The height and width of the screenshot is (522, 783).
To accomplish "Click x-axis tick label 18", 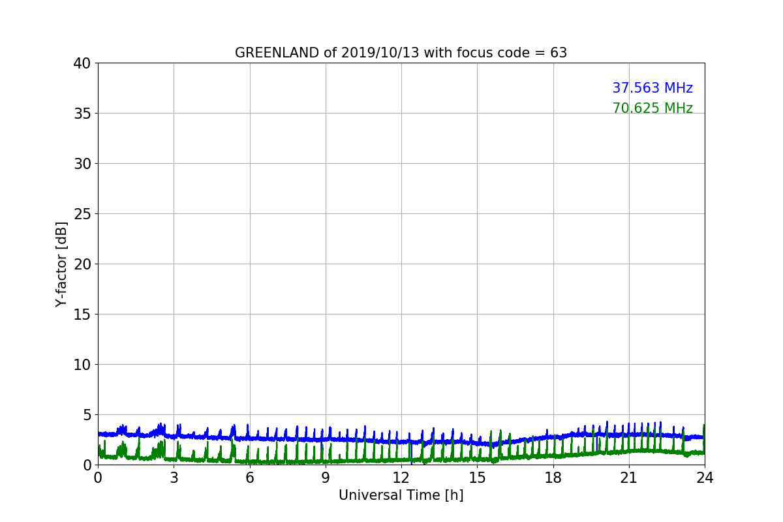I will pyautogui.click(x=553, y=478).
